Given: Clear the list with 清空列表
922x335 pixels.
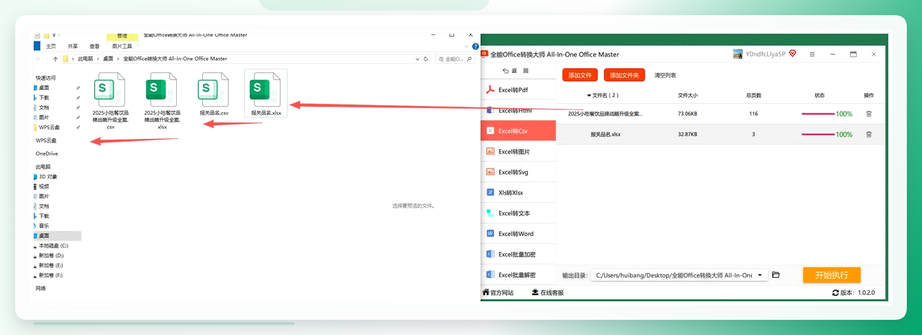Looking at the screenshot, I should tap(665, 75).
